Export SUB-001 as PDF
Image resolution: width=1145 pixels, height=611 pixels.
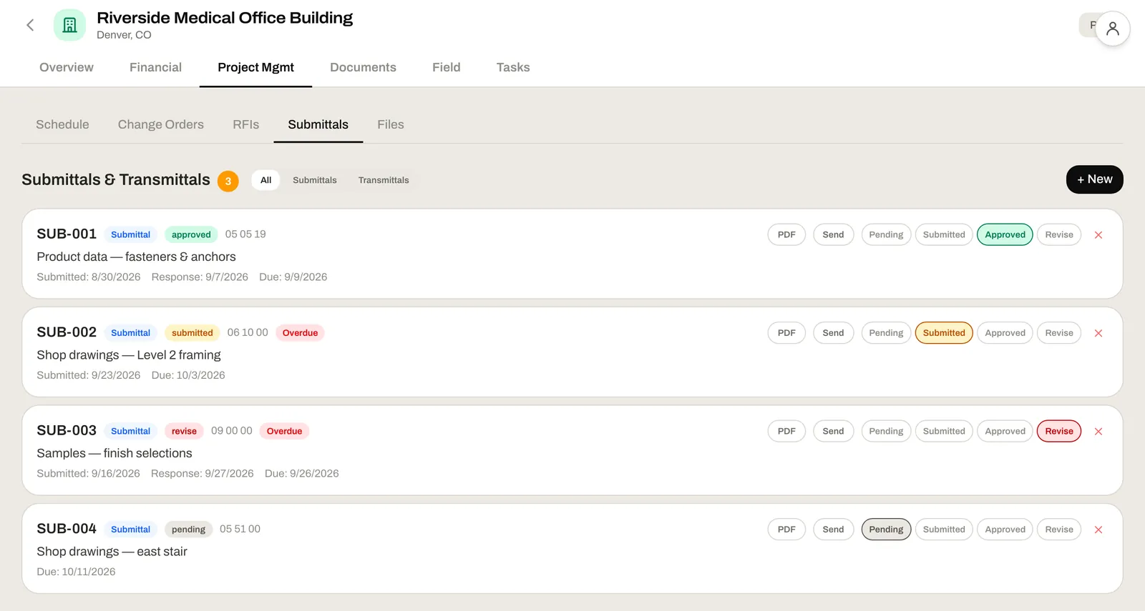(786, 234)
